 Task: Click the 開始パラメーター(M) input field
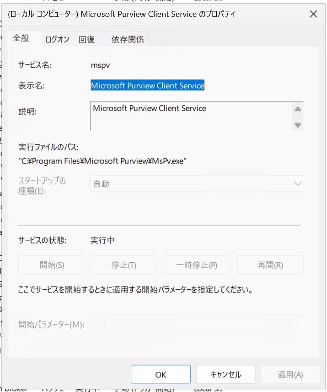[204, 324]
